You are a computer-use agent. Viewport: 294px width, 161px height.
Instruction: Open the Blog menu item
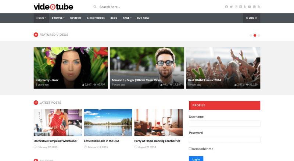click(x=114, y=18)
